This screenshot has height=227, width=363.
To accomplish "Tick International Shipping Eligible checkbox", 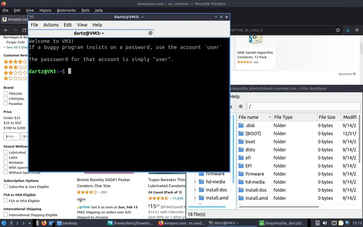I will tap(6, 215).
